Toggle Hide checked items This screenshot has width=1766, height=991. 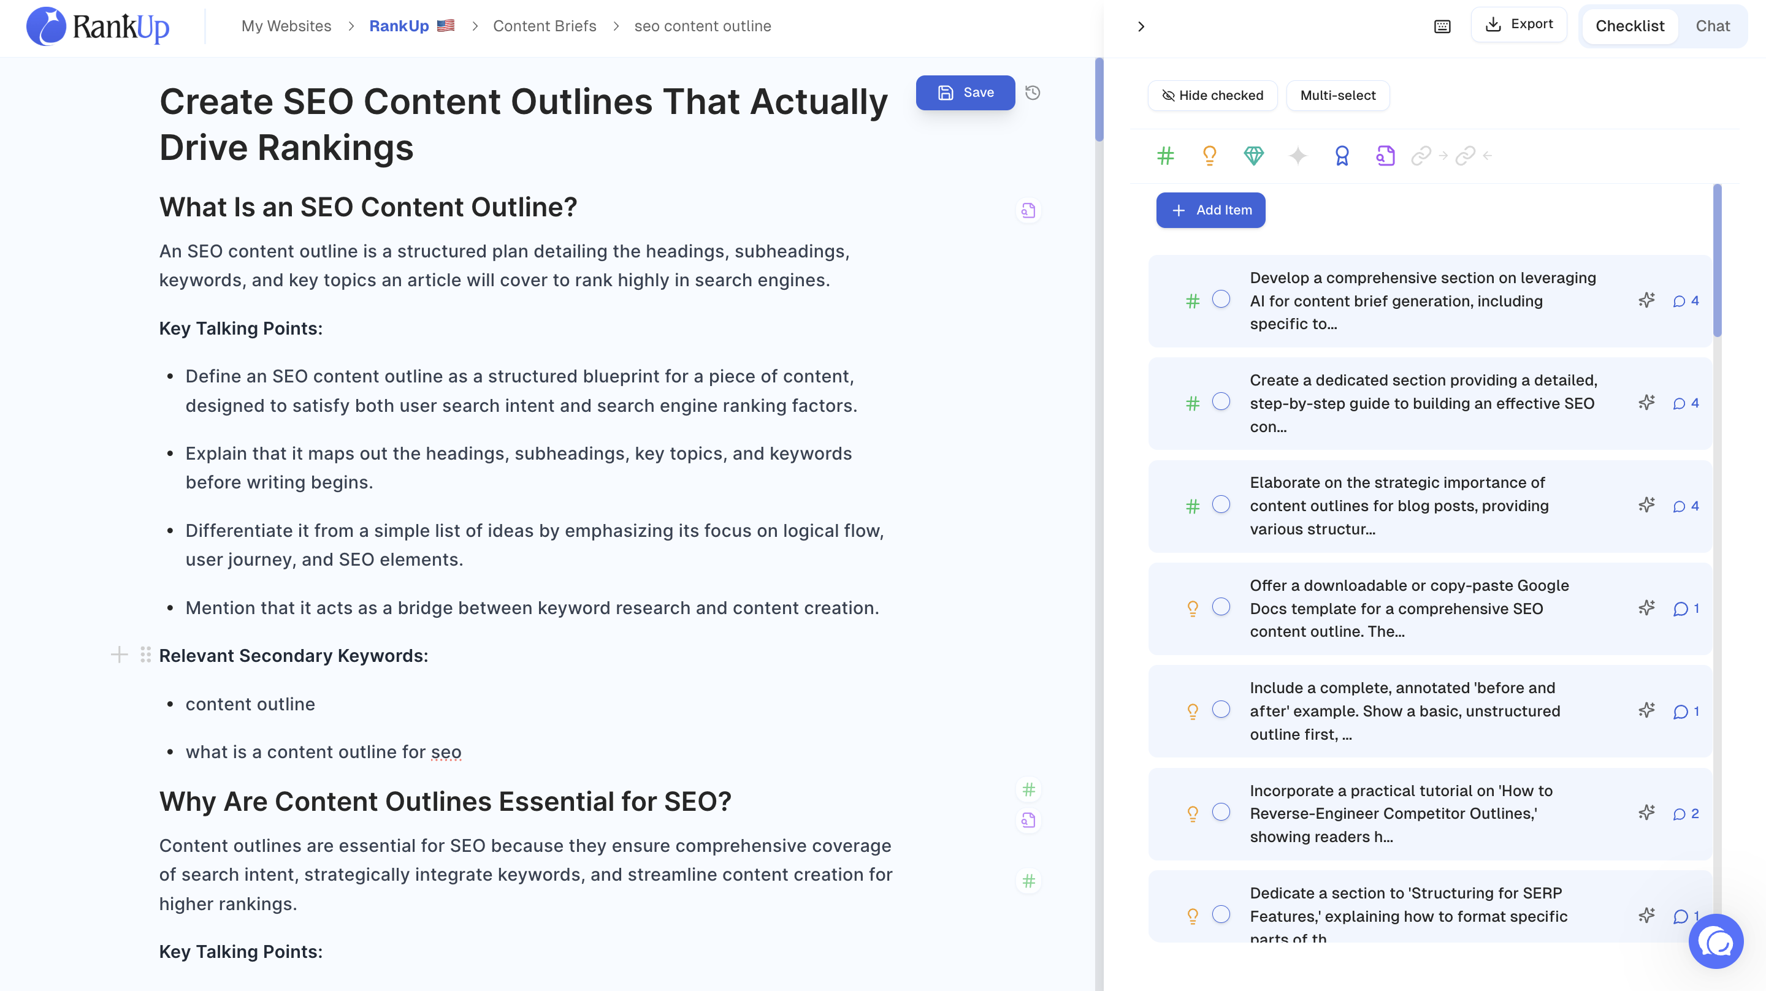[x=1212, y=95]
